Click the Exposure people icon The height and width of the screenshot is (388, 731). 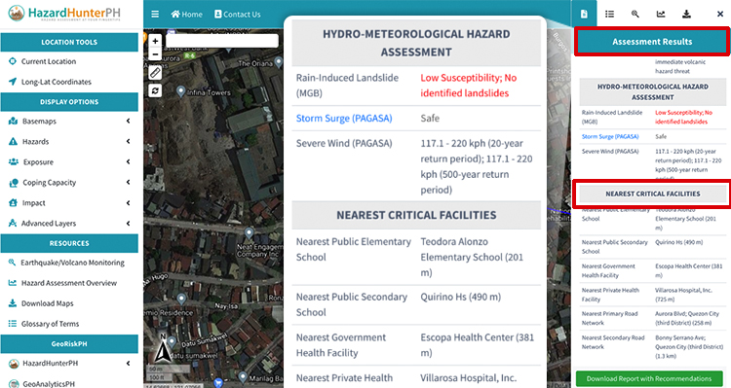tap(13, 161)
